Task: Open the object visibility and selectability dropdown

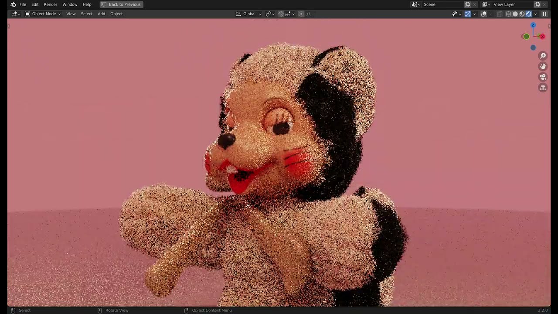Action: tap(456, 14)
